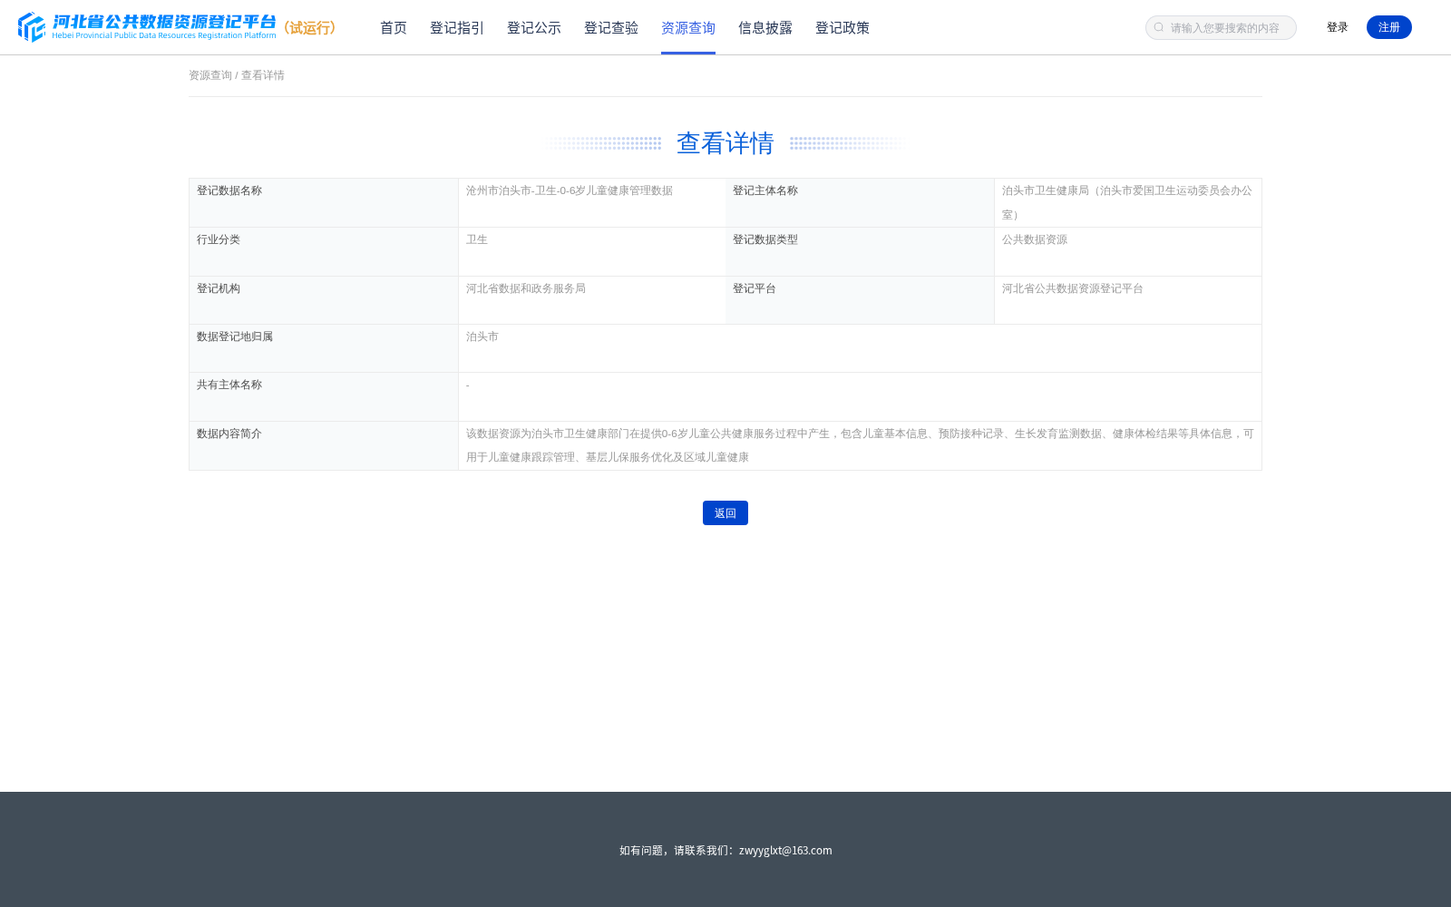
Task: Click the Hebei platform logo
Action: (x=147, y=27)
